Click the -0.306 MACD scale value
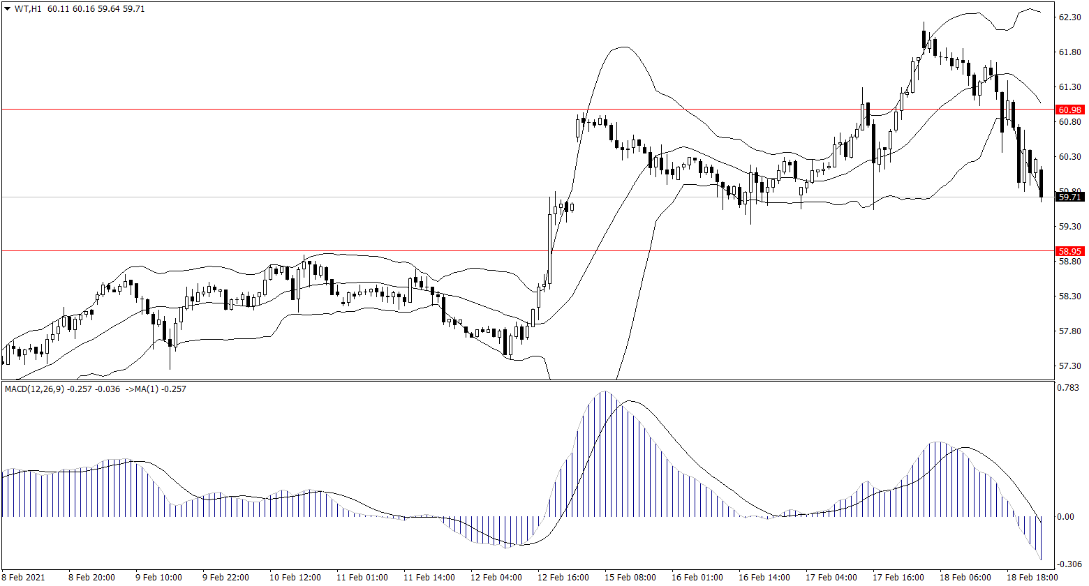Image resolution: width=1089 pixels, height=586 pixels. [1069, 564]
